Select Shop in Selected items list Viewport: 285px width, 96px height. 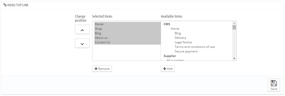[128, 29]
